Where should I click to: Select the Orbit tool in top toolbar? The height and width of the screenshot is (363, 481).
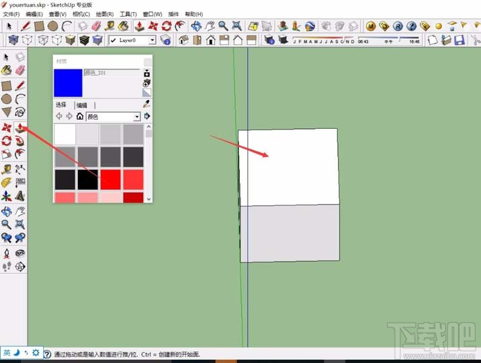coord(196,26)
